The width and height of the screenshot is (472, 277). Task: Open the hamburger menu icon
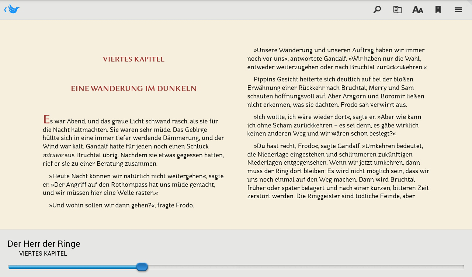458,10
